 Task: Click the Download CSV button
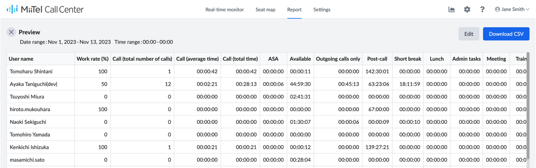tap(506, 34)
